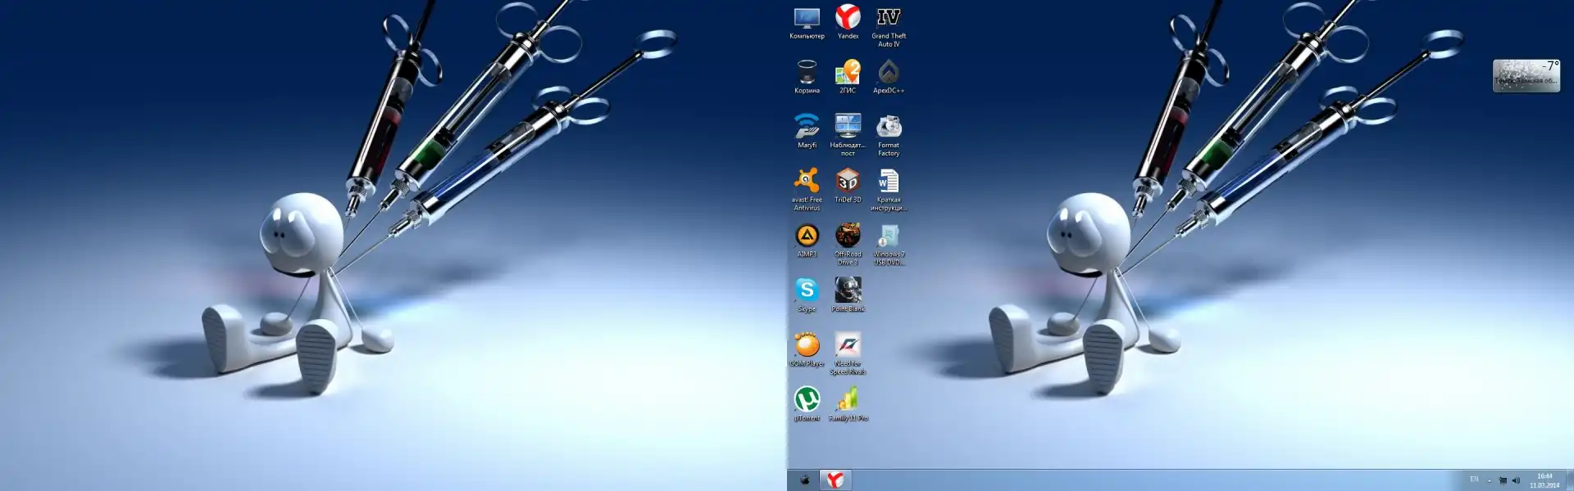
Task: Open the EN language indicator menu
Action: click(1474, 480)
